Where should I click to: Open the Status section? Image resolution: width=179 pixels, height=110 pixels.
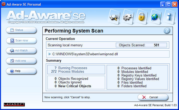[21, 30]
